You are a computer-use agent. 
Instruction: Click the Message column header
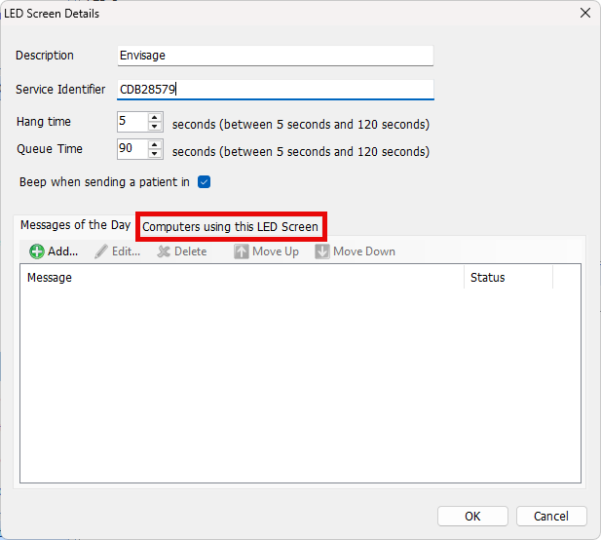(242, 278)
